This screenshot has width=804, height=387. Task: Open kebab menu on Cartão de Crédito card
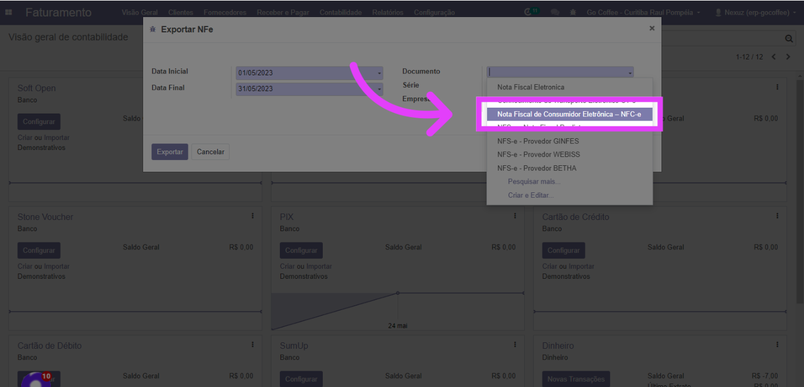pos(777,216)
